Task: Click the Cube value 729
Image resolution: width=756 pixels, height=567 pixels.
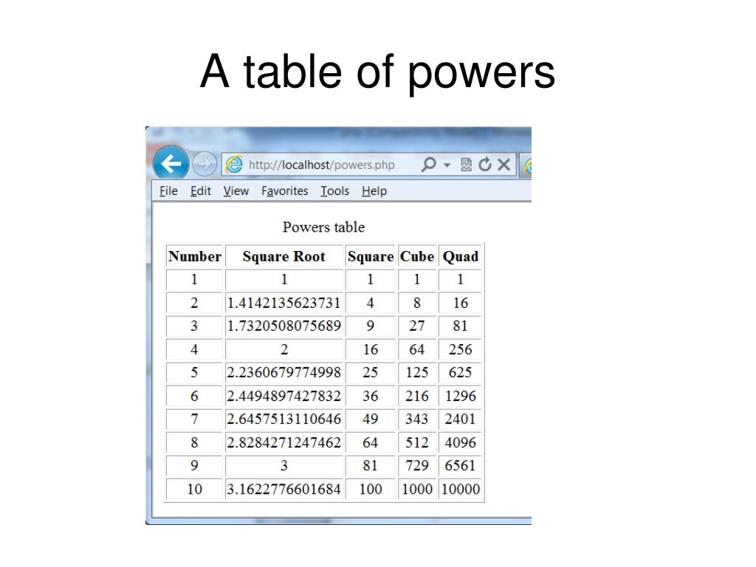Action: (417, 465)
